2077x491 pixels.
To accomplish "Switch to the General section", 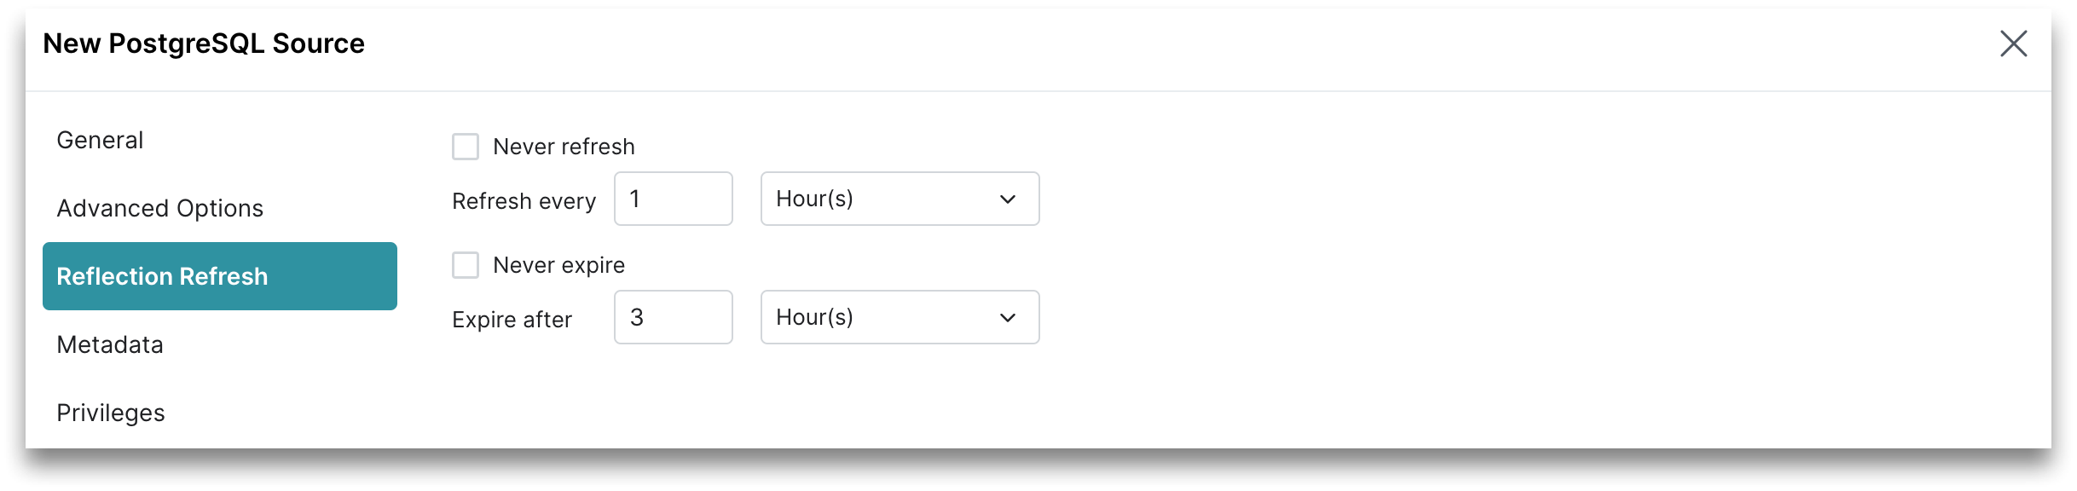I will [100, 139].
